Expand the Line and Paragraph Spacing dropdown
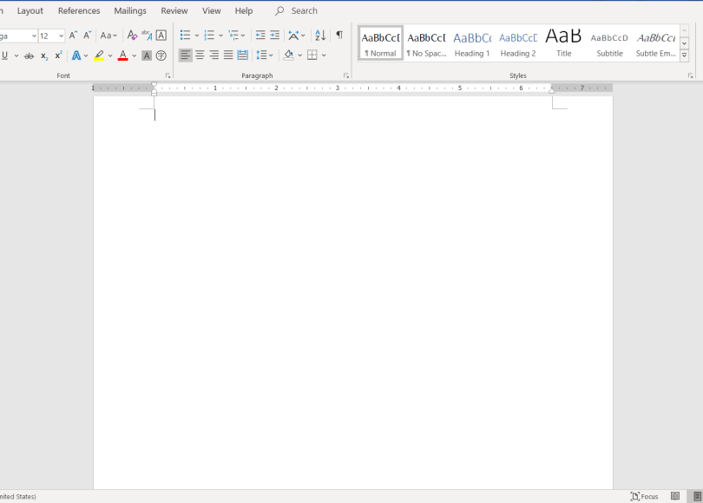Viewport: 703px width, 503px height. point(272,56)
